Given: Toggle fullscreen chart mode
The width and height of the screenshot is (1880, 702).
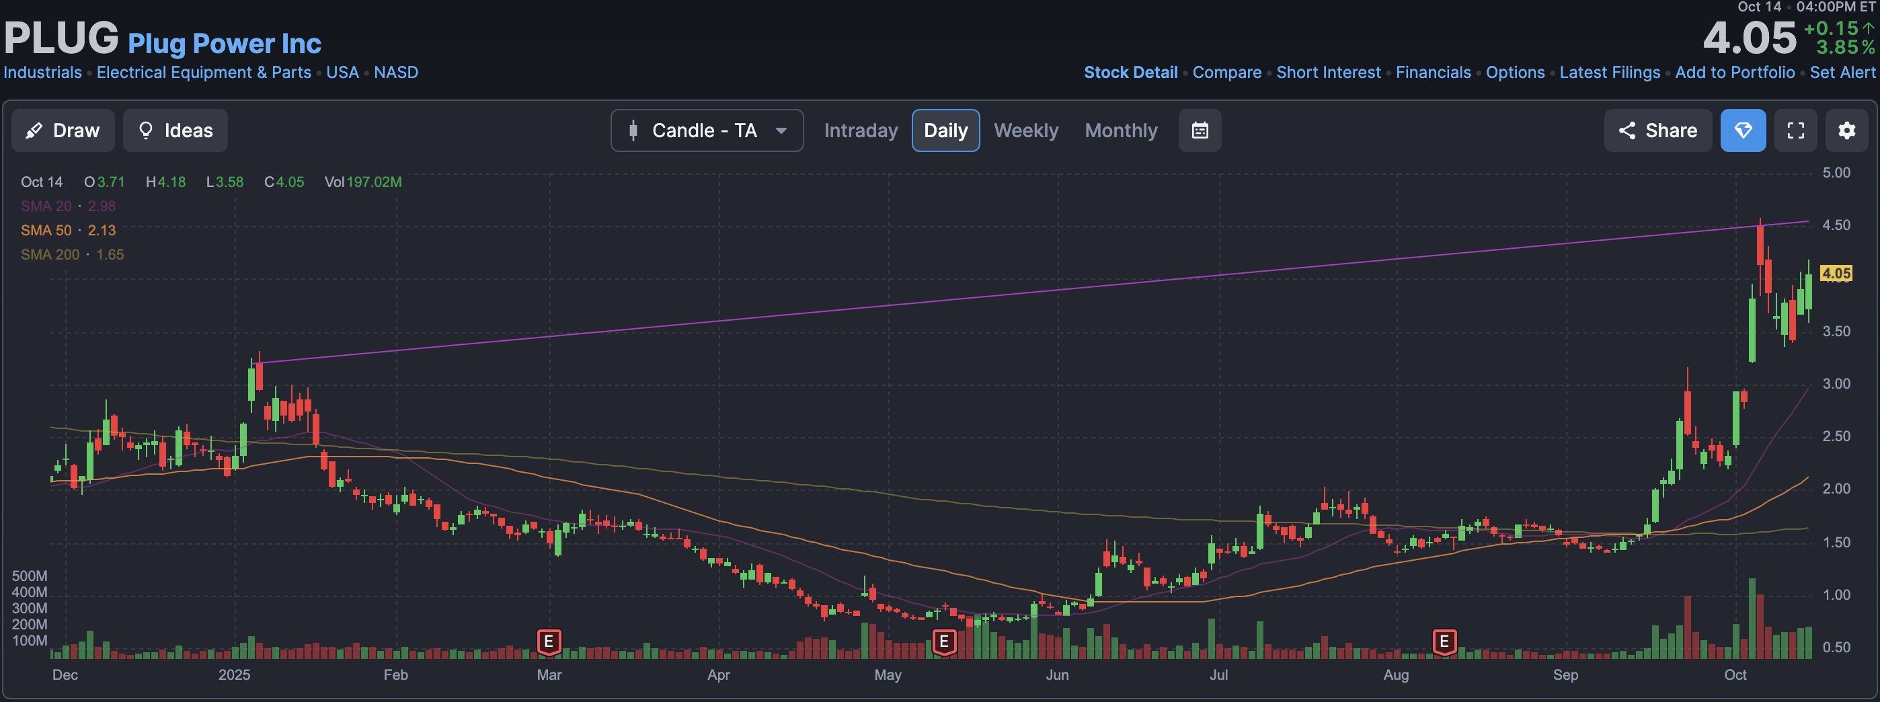Looking at the screenshot, I should 1795,130.
